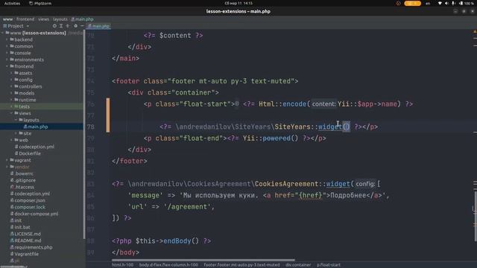Expand the vendor folder

[x=7, y=167]
